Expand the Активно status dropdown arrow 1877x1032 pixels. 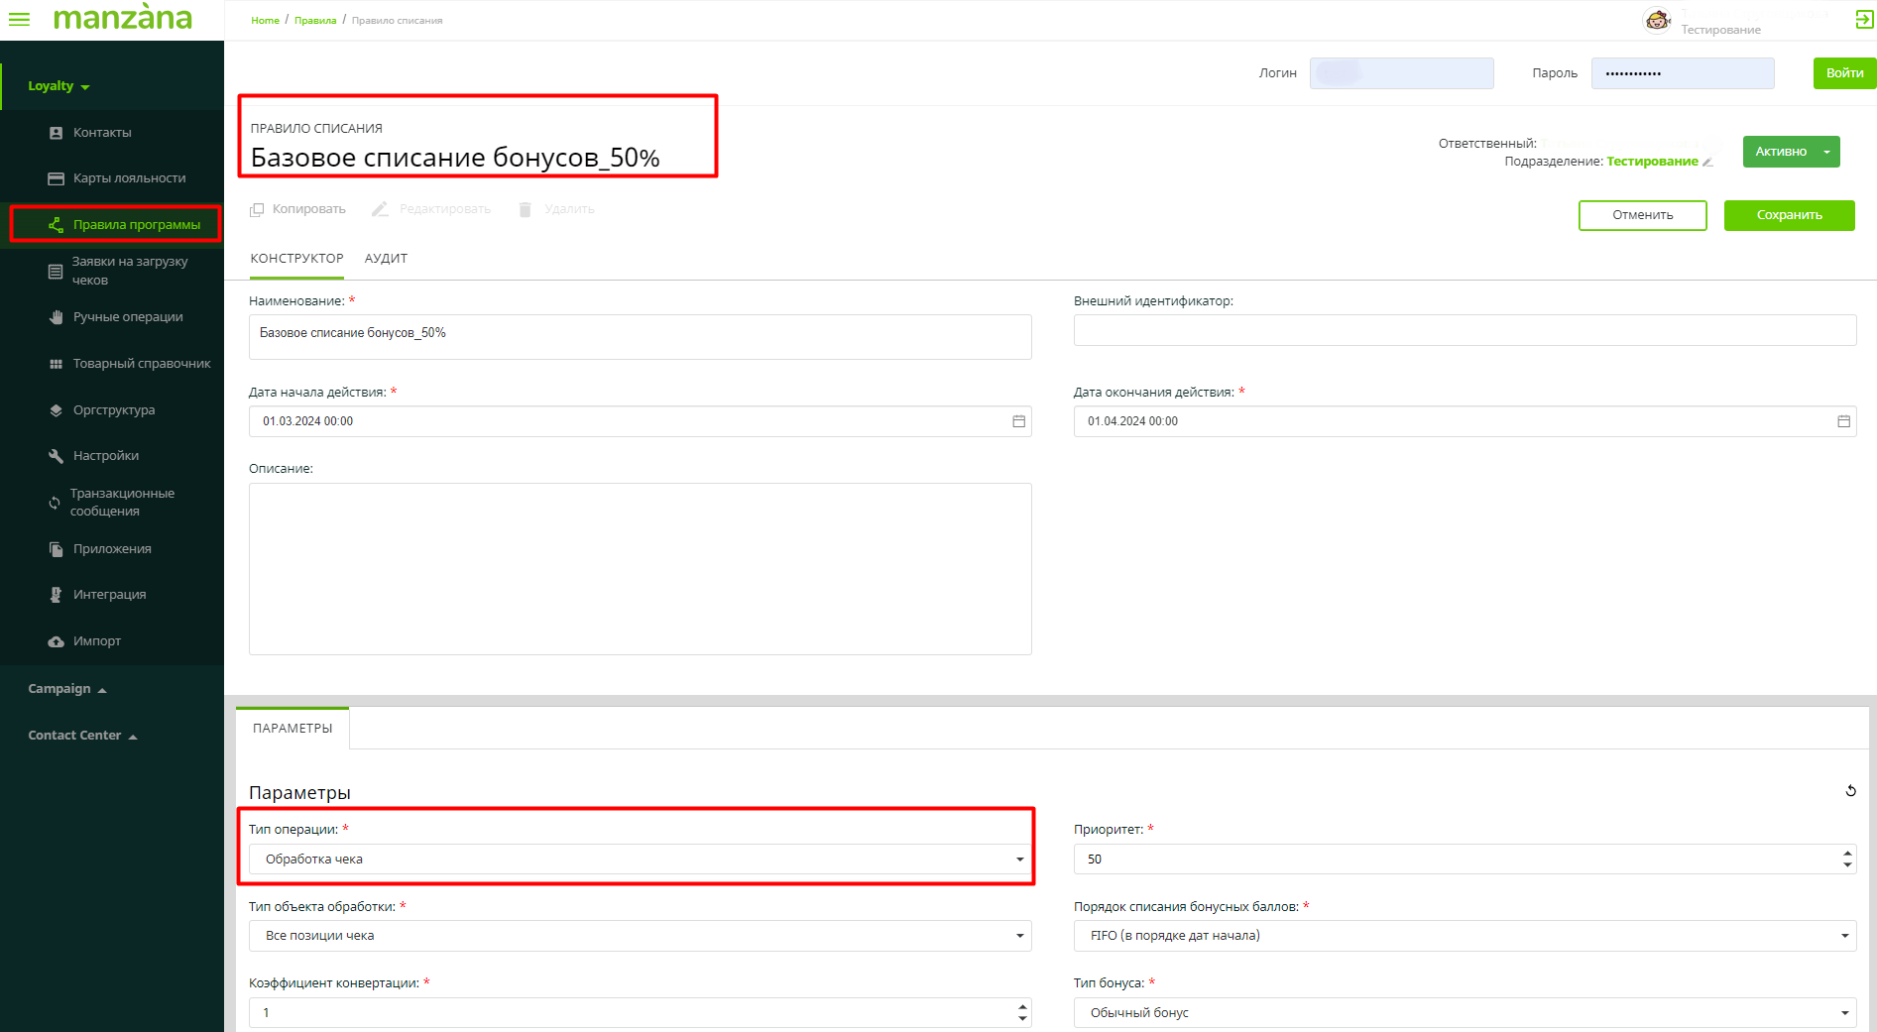[x=1826, y=152]
